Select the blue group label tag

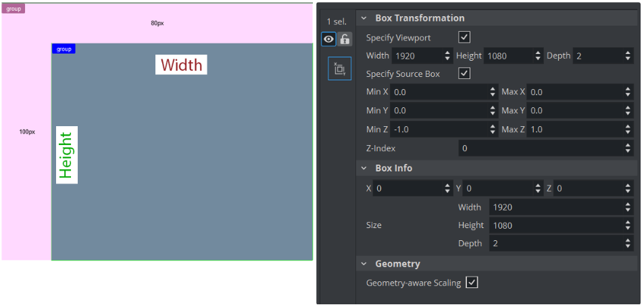coord(64,49)
